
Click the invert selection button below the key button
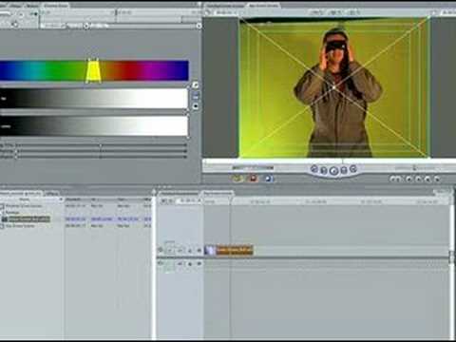[196, 106]
